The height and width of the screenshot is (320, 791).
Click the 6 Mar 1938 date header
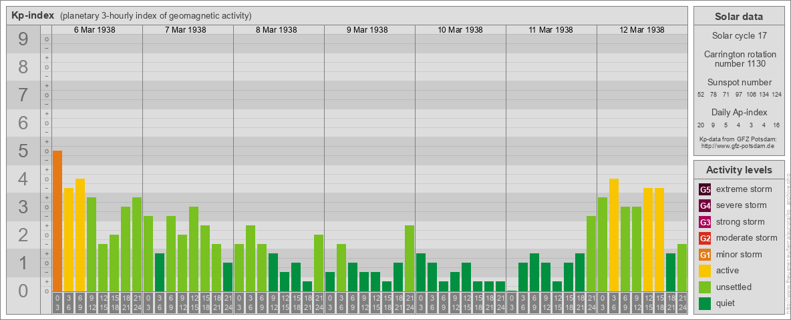94,30
